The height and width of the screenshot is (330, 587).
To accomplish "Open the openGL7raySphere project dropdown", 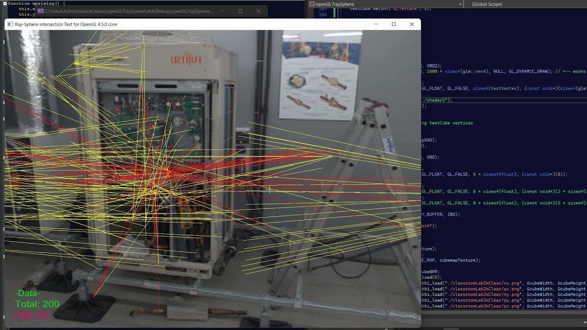I will coord(385,4).
